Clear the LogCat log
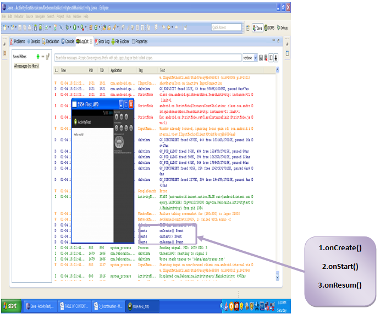The image size is (380, 314). [x=266, y=58]
